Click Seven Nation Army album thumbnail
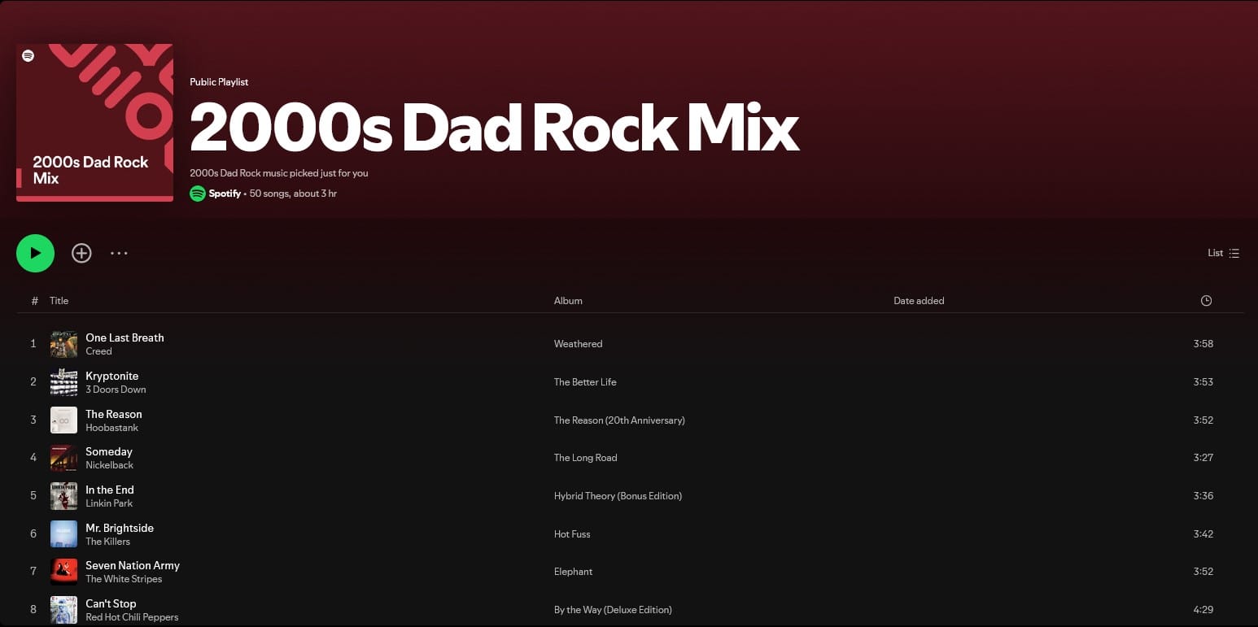This screenshot has height=627, width=1258. click(x=63, y=572)
